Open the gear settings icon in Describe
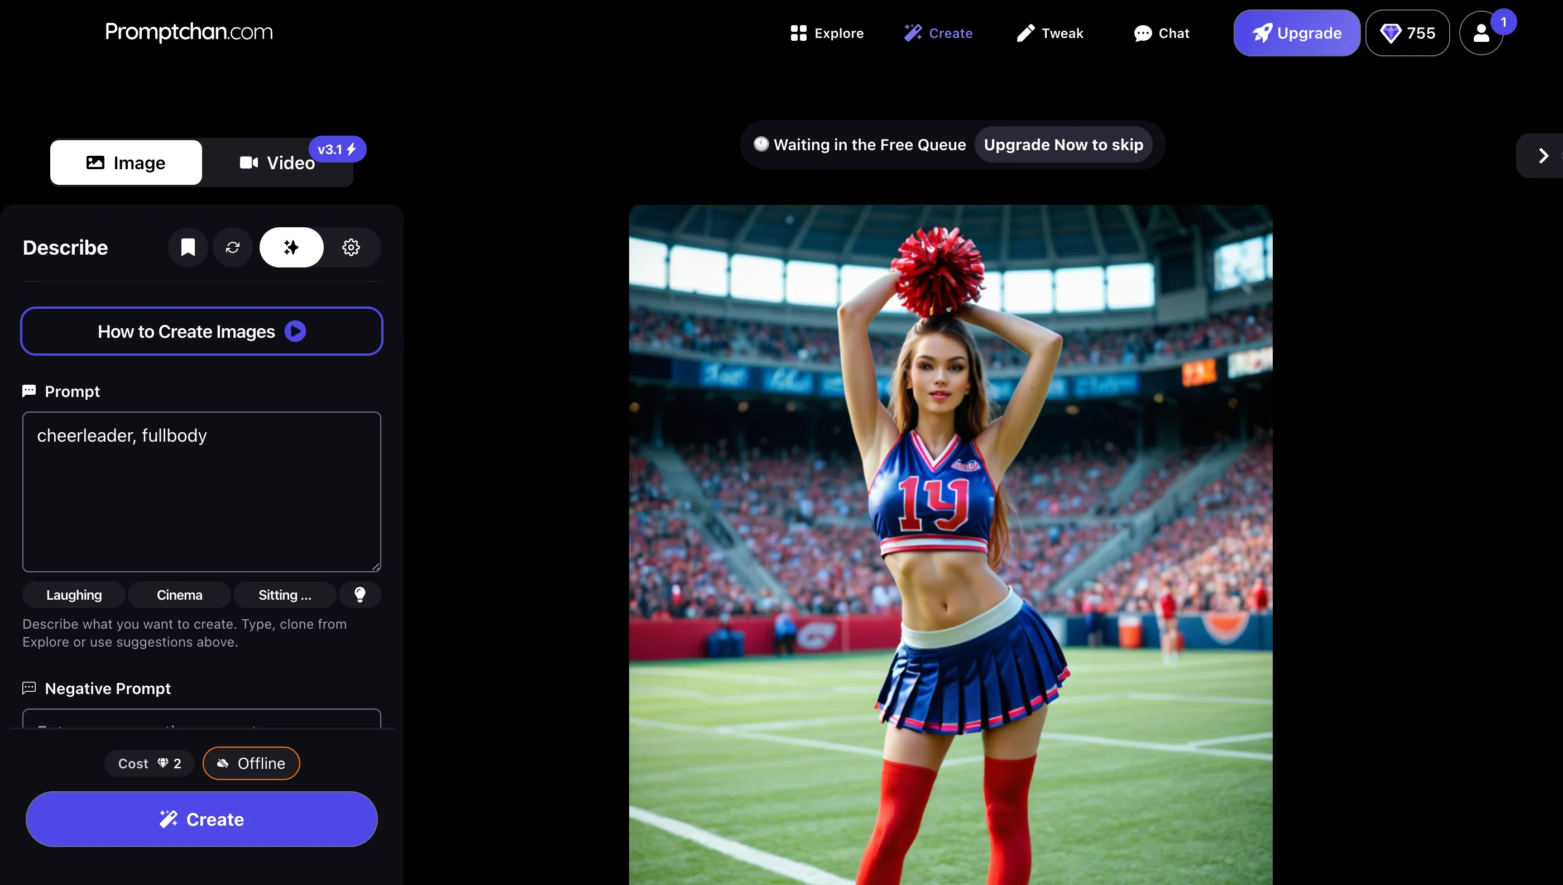The height and width of the screenshot is (885, 1563). (x=351, y=247)
